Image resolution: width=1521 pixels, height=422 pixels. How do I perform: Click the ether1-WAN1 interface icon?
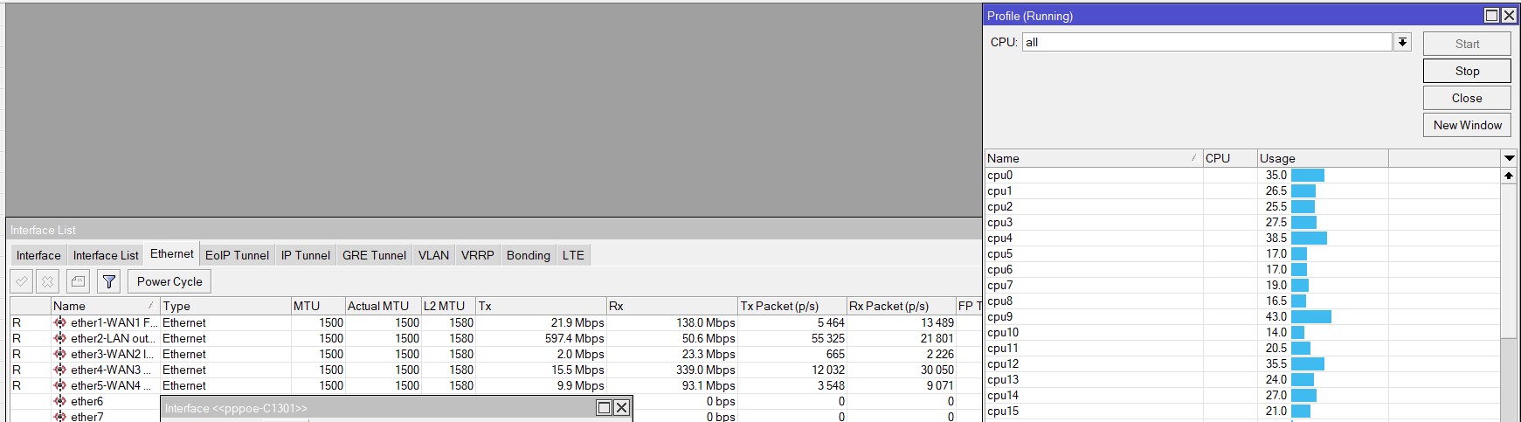[x=60, y=322]
